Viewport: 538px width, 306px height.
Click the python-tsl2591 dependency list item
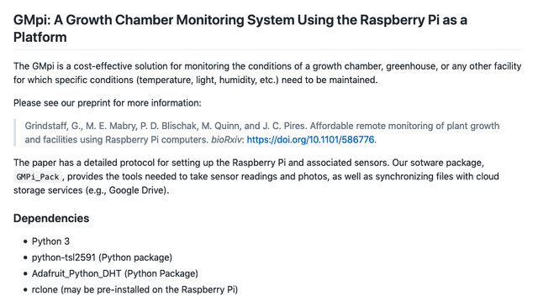coord(102,257)
